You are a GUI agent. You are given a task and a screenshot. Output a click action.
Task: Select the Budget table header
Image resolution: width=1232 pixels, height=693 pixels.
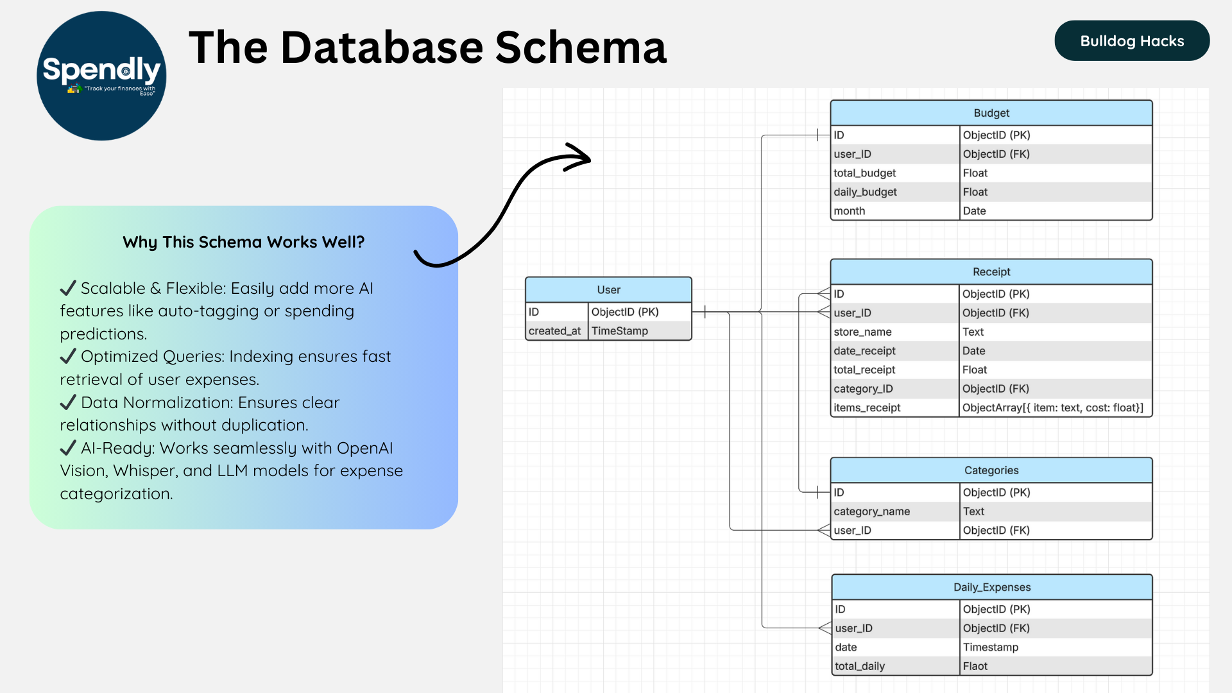pos(991,113)
